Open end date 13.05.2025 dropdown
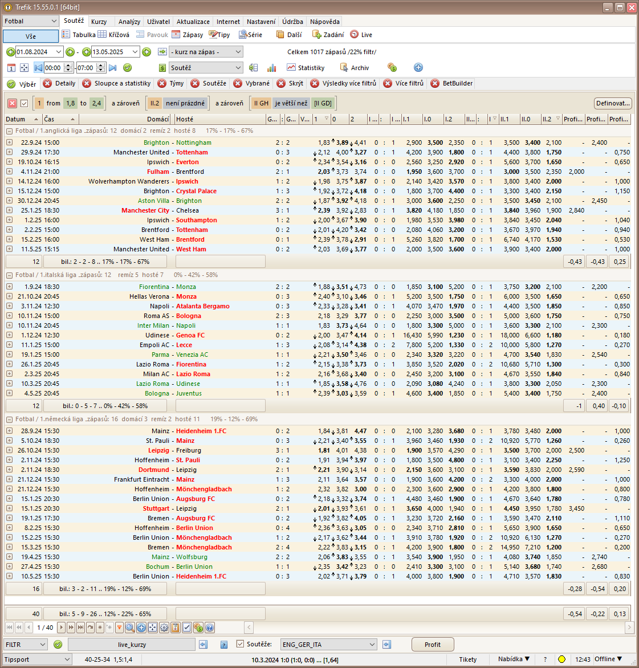The image size is (639, 668). click(x=135, y=52)
